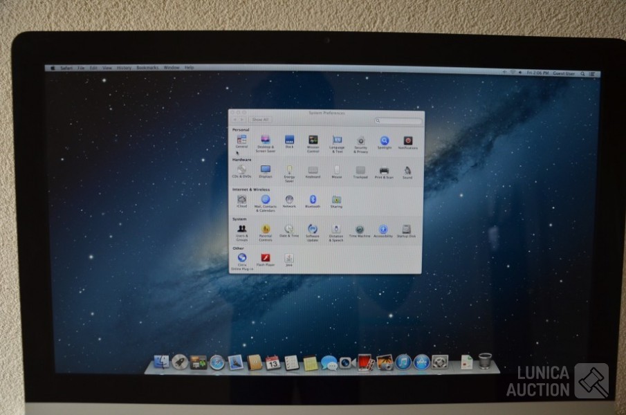This screenshot has width=626, height=415.
Task: Open the Window menu
Action: (x=172, y=68)
